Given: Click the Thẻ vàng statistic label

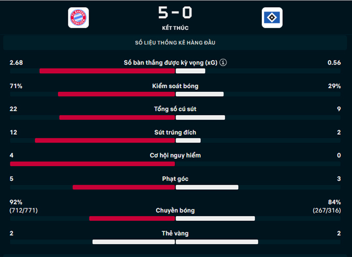Looking at the screenshot, I should [x=175, y=233].
